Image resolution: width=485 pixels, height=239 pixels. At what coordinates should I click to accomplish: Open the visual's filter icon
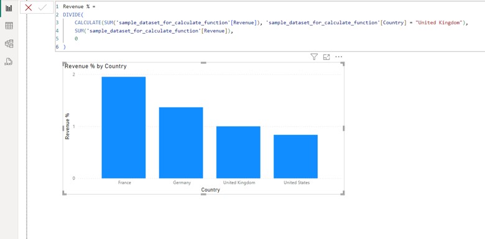(x=314, y=57)
